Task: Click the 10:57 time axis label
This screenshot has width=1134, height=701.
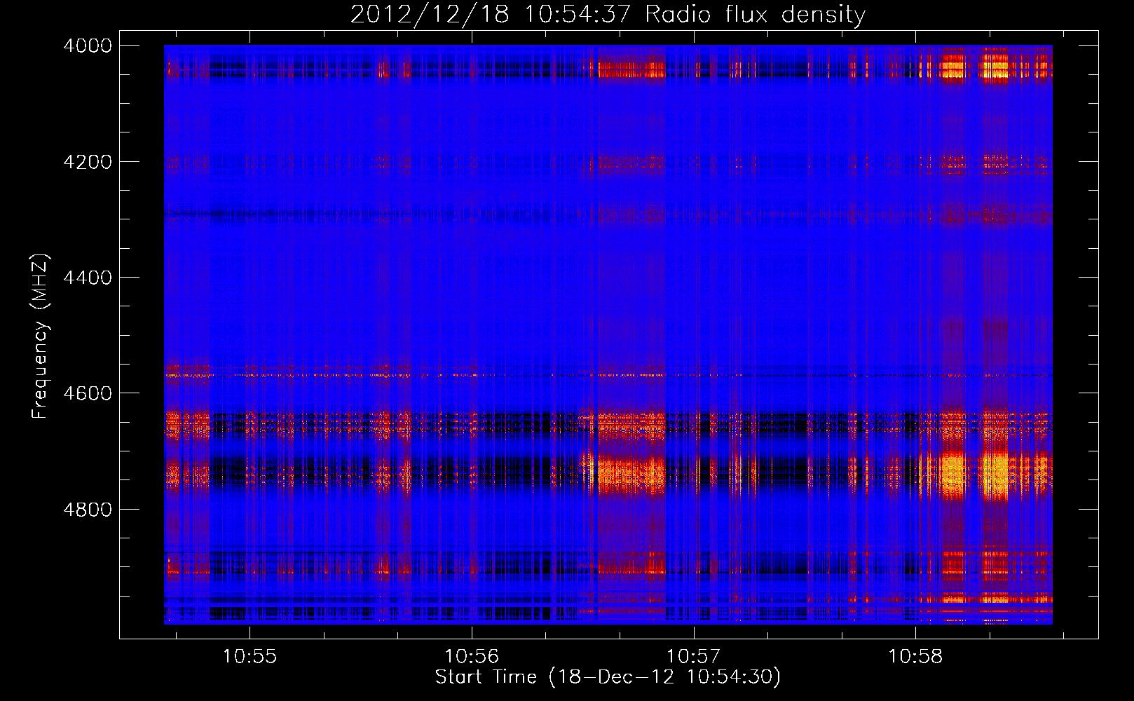Action: pos(693,656)
